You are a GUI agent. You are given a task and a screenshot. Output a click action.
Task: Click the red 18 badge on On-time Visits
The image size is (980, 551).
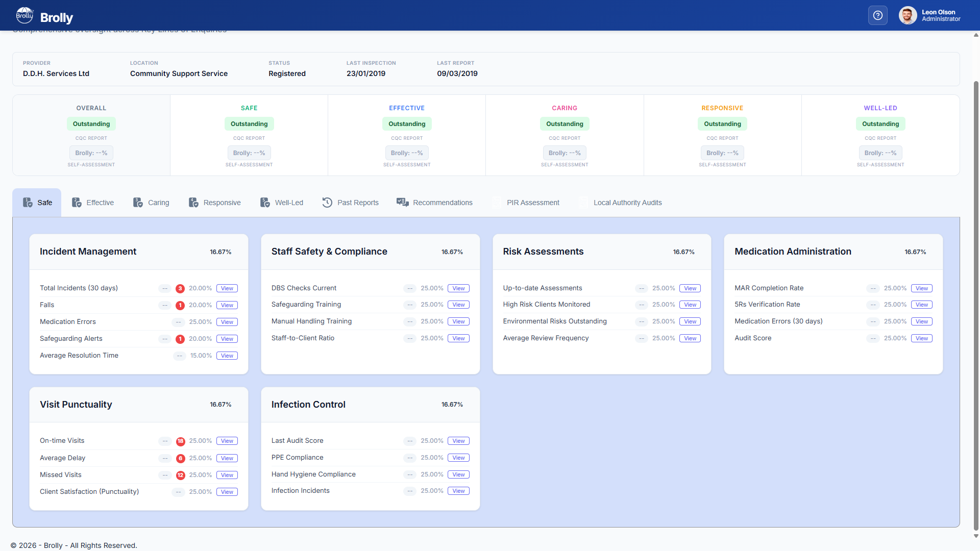tap(180, 441)
